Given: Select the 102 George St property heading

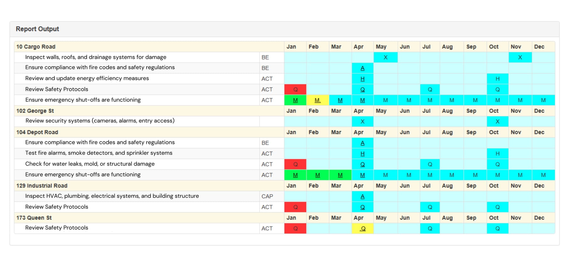Looking at the screenshot, I should point(35,111).
